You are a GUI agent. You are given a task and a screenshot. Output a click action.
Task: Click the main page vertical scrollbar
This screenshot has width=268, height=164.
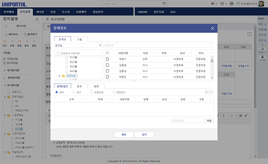point(255,67)
